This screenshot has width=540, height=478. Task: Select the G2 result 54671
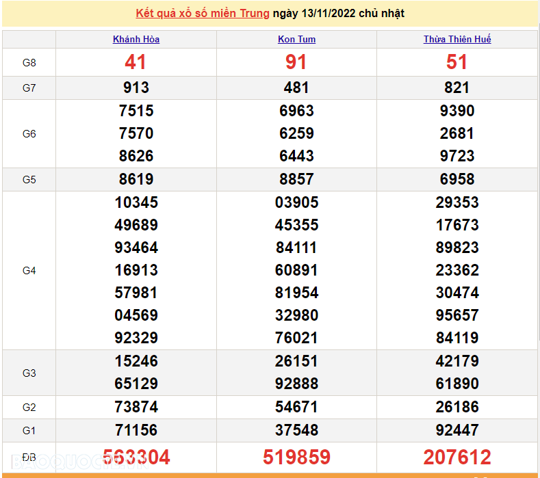[296, 407]
